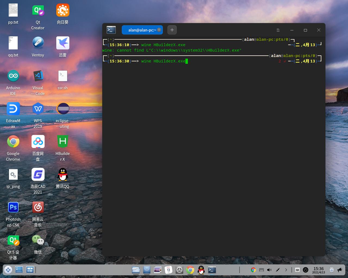Open the Trash in the dock
The width and height of the screenshot is (348, 278).
tap(331, 270)
